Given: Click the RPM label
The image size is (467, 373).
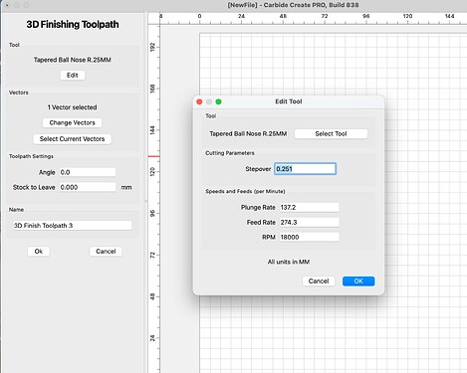Looking at the screenshot, I should point(269,237).
